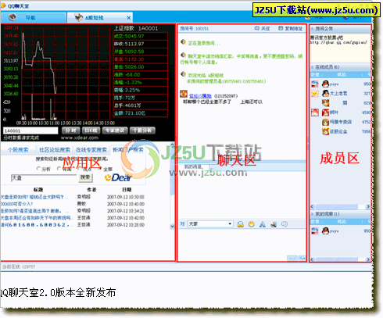
Task: Click the chat sender's avatar
Action: coord(184,94)
